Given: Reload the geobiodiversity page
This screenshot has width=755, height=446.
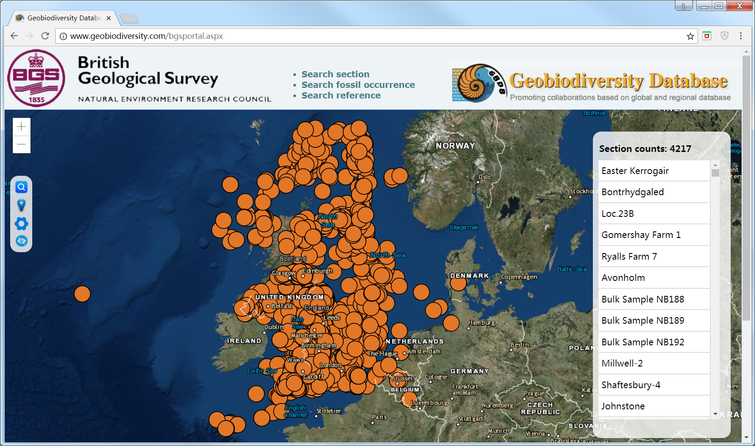Looking at the screenshot, I should point(45,36).
